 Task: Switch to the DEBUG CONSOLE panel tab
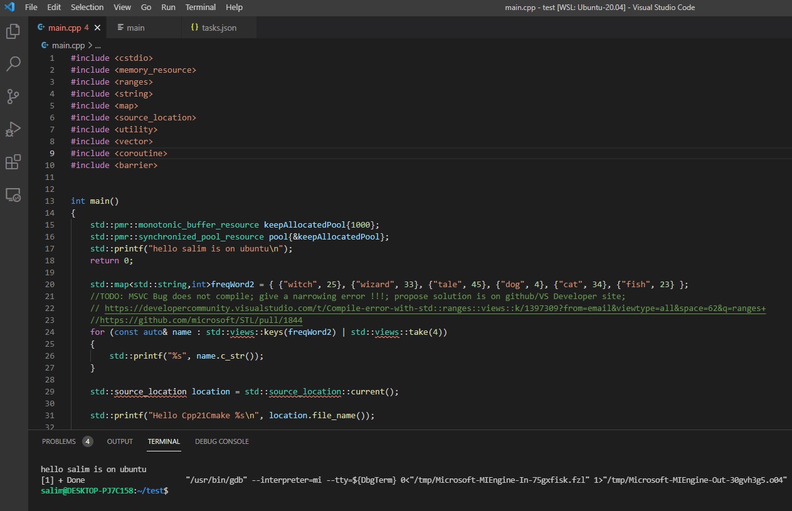tap(221, 441)
